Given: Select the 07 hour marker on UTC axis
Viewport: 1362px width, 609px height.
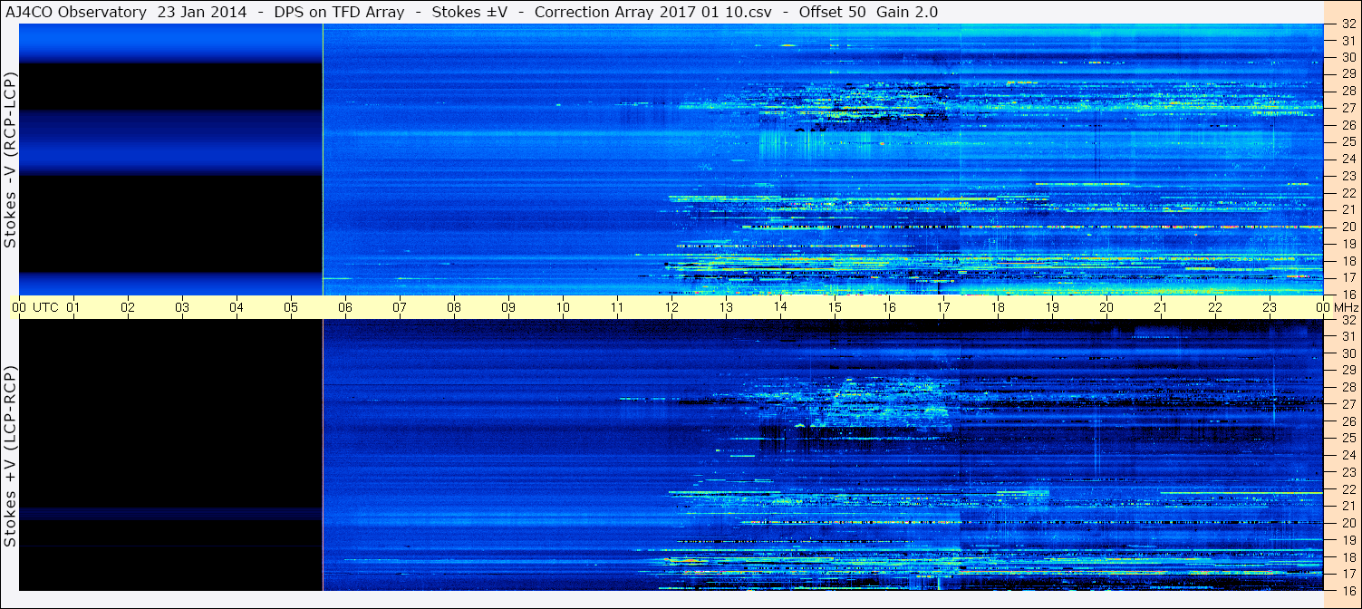Looking at the screenshot, I should [400, 307].
